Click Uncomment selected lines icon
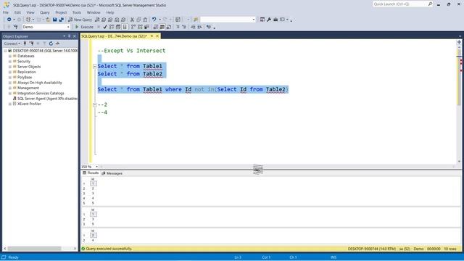The image size is (464, 261). pos(184,27)
